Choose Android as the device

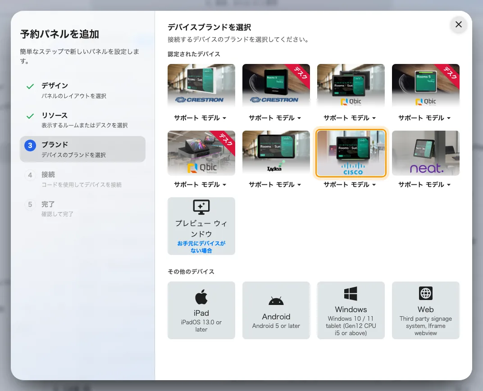[x=276, y=310]
